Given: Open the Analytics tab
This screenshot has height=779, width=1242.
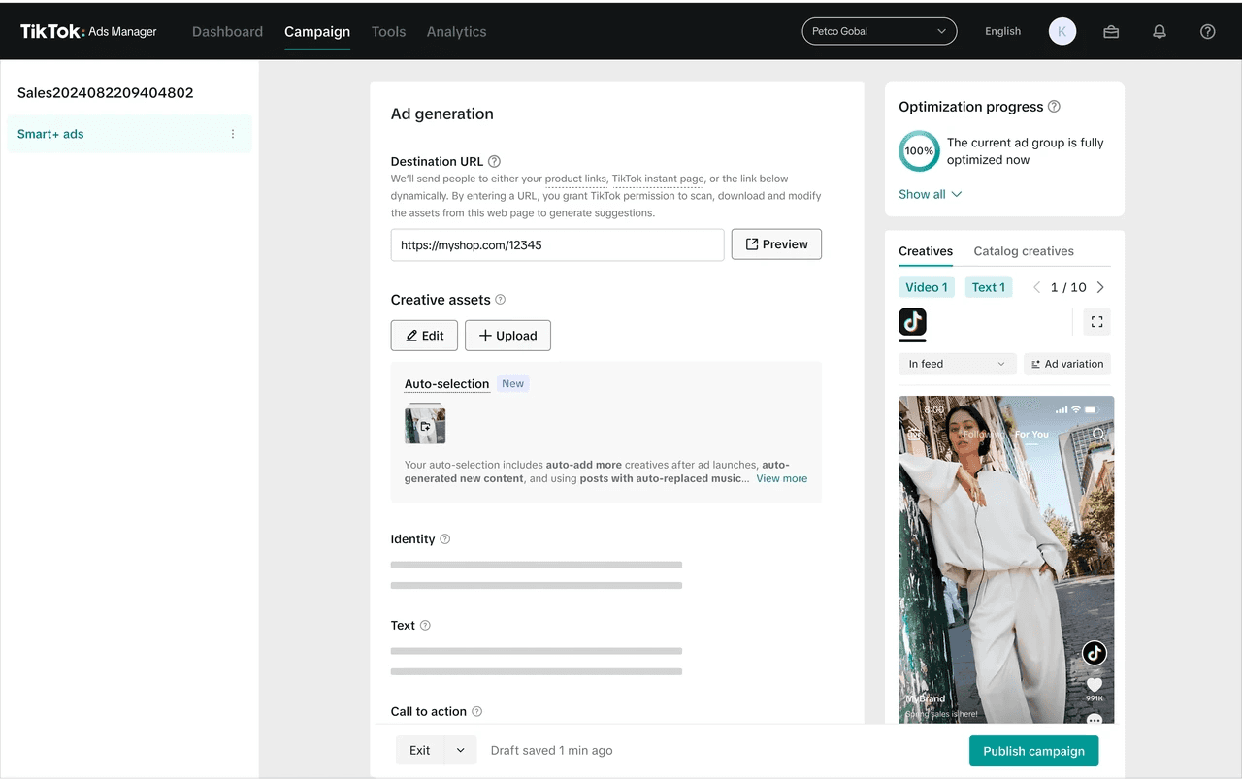Looking at the screenshot, I should click(456, 31).
